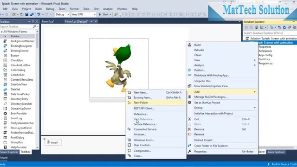Click the New Solution Explorer View icon

pyautogui.click(x=189, y=86)
